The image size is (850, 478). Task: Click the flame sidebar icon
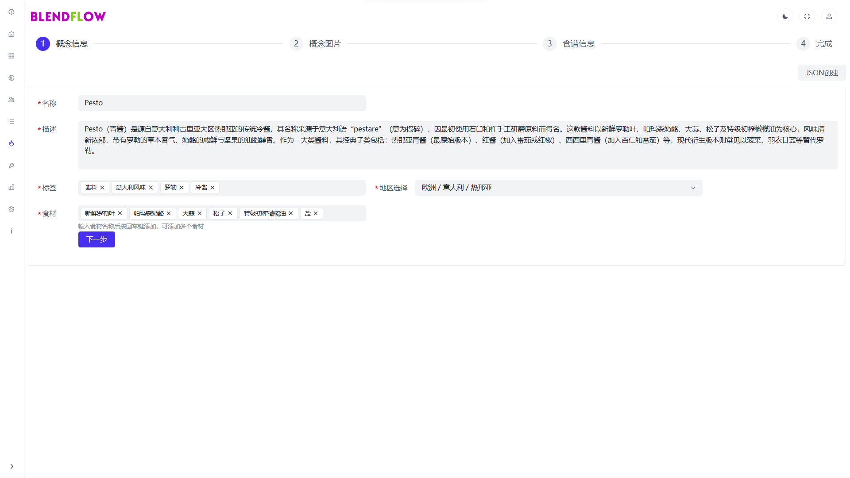[12, 143]
